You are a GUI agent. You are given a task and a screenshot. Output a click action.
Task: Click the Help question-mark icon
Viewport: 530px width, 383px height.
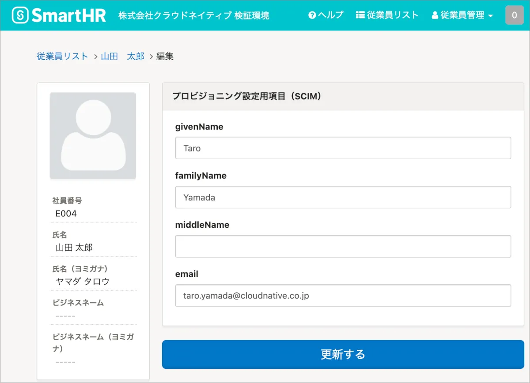[x=312, y=15]
